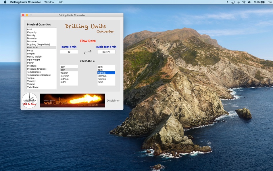Click the battery status icon
The width and height of the screenshot is (273, 171).
point(263,2)
